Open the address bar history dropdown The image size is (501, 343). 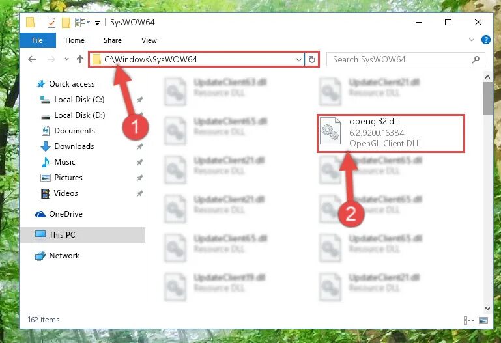[299, 60]
